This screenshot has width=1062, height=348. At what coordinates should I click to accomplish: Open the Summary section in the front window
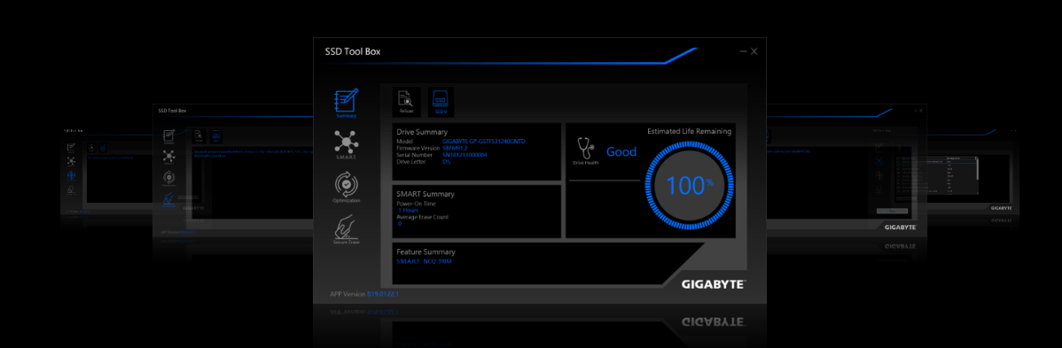tap(346, 104)
